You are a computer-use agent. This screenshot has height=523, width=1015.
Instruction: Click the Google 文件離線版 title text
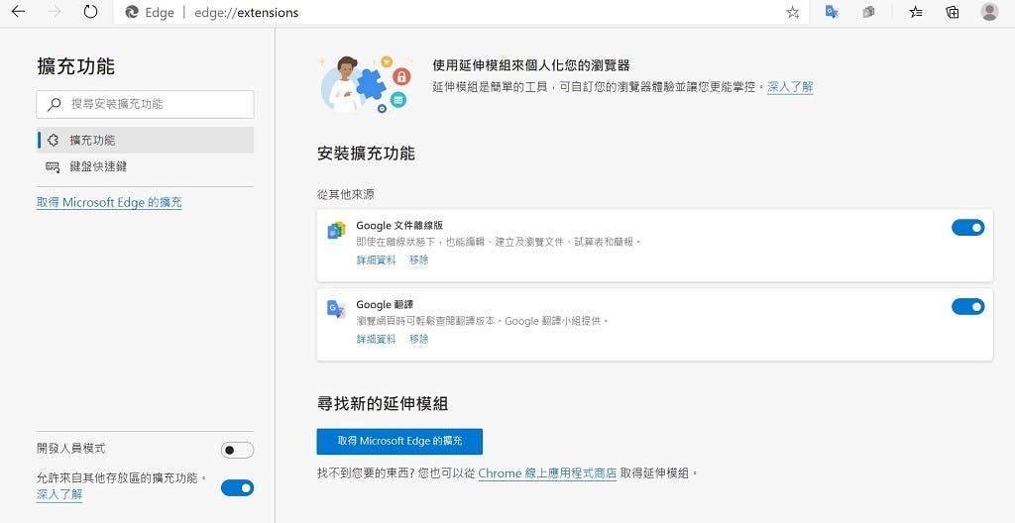coord(399,226)
